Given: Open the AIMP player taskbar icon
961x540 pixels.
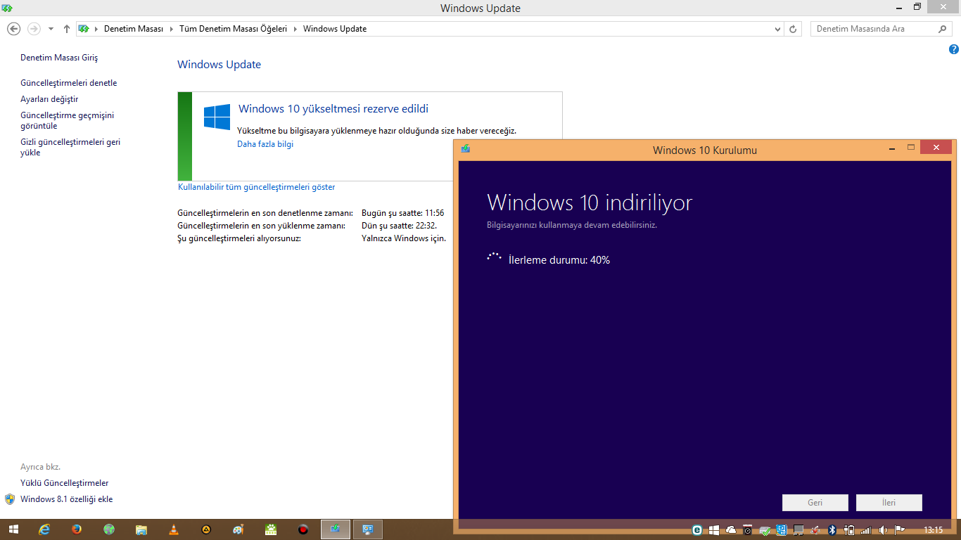Looking at the screenshot, I should (x=206, y=529).
